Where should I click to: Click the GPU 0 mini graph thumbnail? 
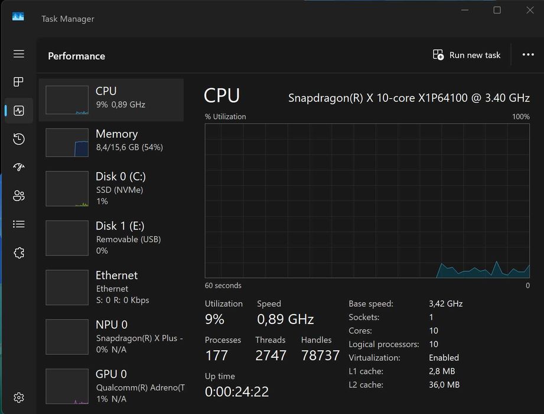point(67,386)
